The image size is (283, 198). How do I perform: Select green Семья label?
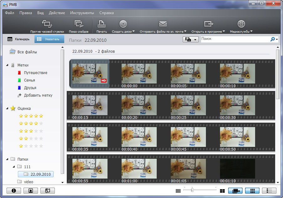pyautogui.click(x=19, y=80)
